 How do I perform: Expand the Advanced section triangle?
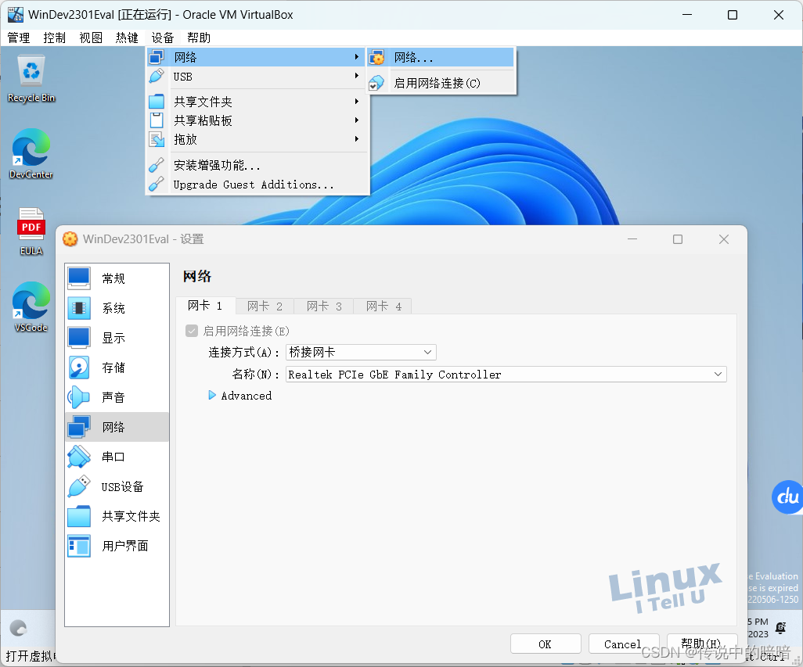coord(212,396)
